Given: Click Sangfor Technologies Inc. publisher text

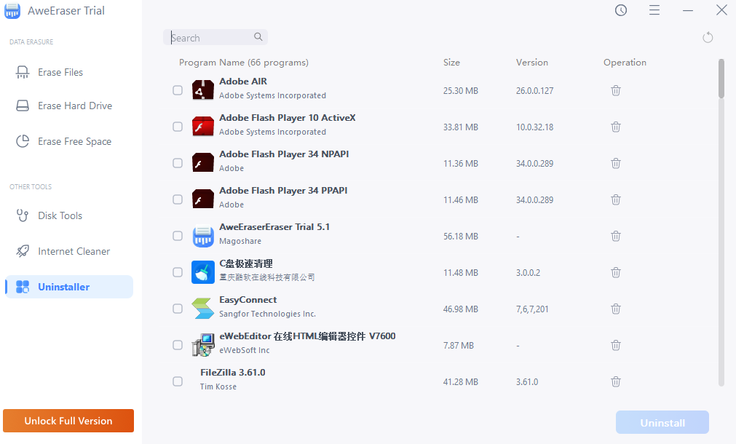Looking at the screenshot, I should tap(268, 314).
